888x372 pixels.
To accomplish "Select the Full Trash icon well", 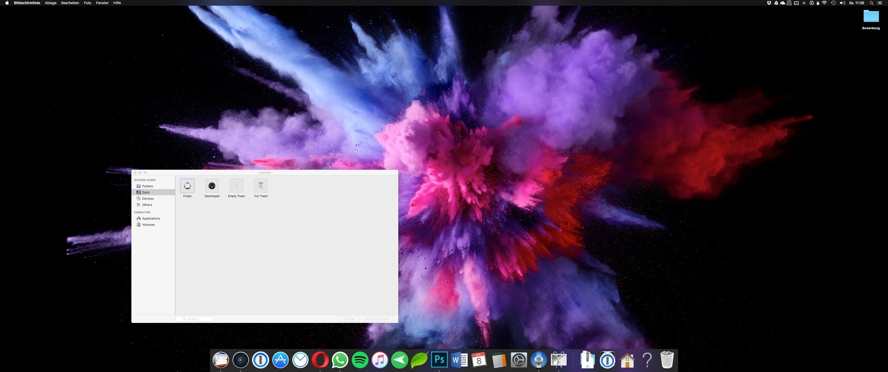I will [x=261, y=186].
